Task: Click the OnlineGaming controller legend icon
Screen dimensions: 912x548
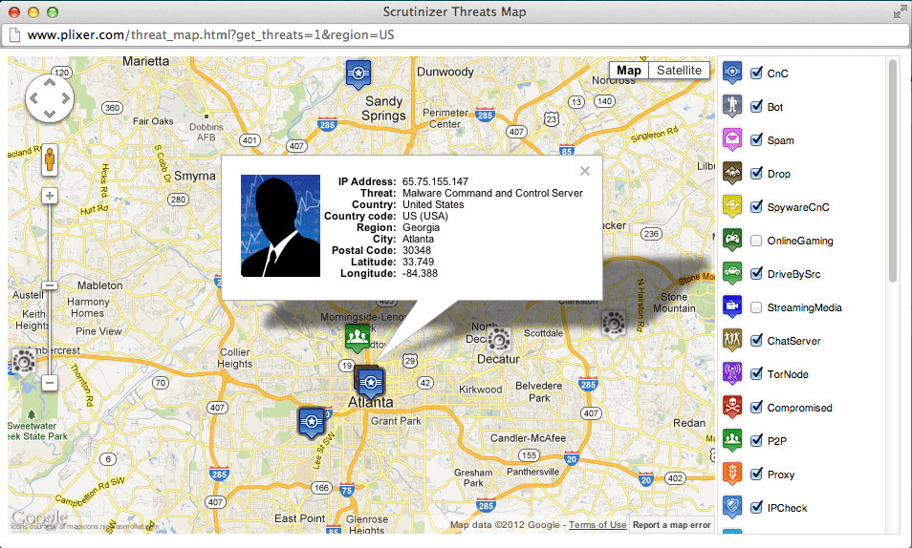Action: point(732,240)
